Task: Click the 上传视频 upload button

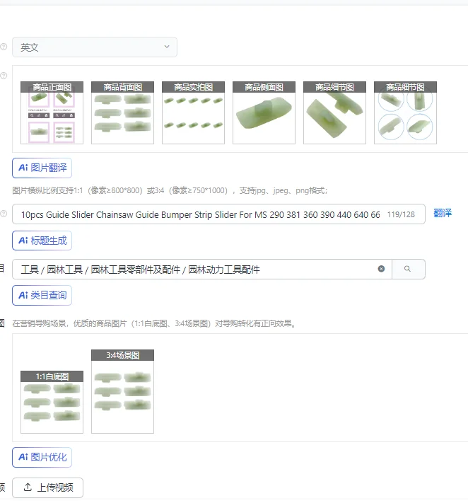Action: [48, 487]
